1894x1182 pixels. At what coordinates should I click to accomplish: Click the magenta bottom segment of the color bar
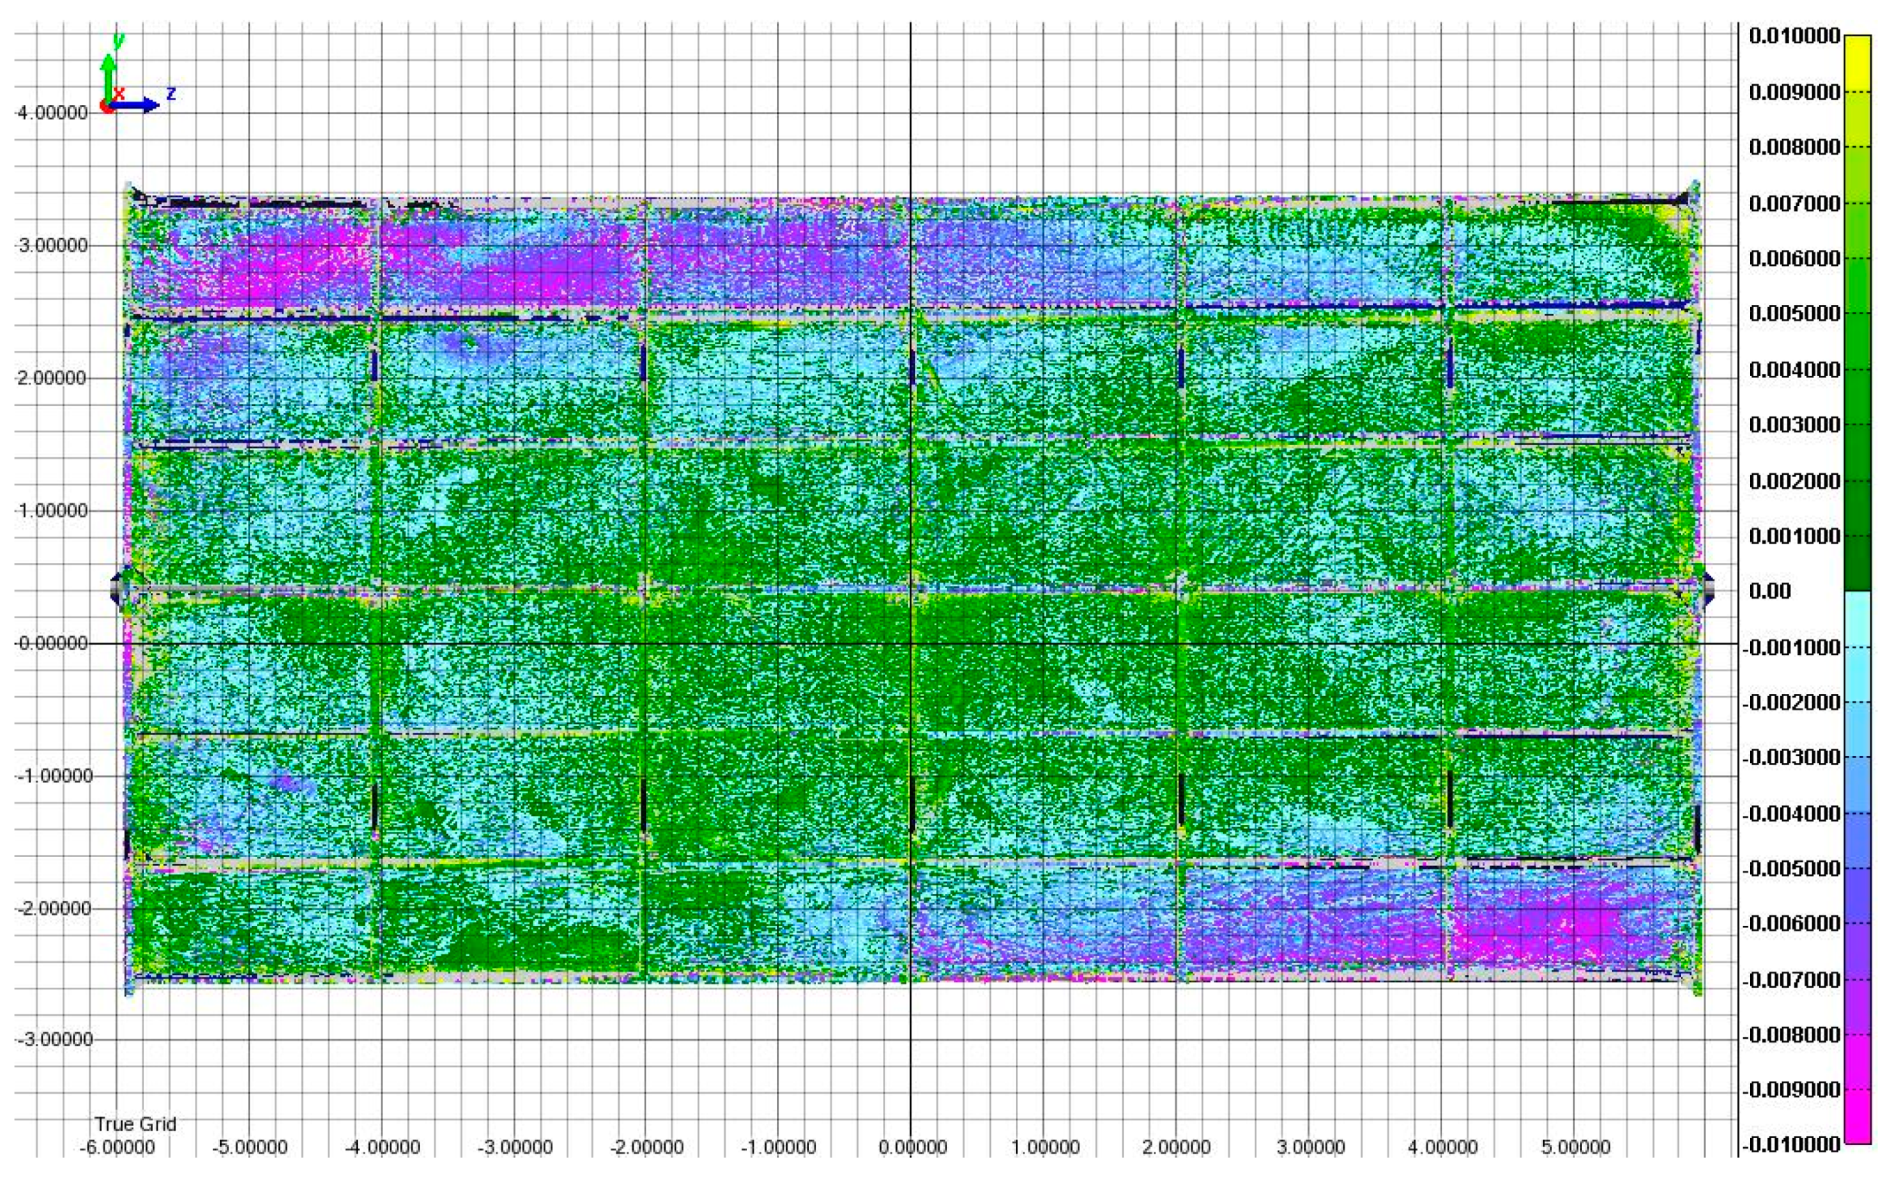[x=1857, y=1117]
